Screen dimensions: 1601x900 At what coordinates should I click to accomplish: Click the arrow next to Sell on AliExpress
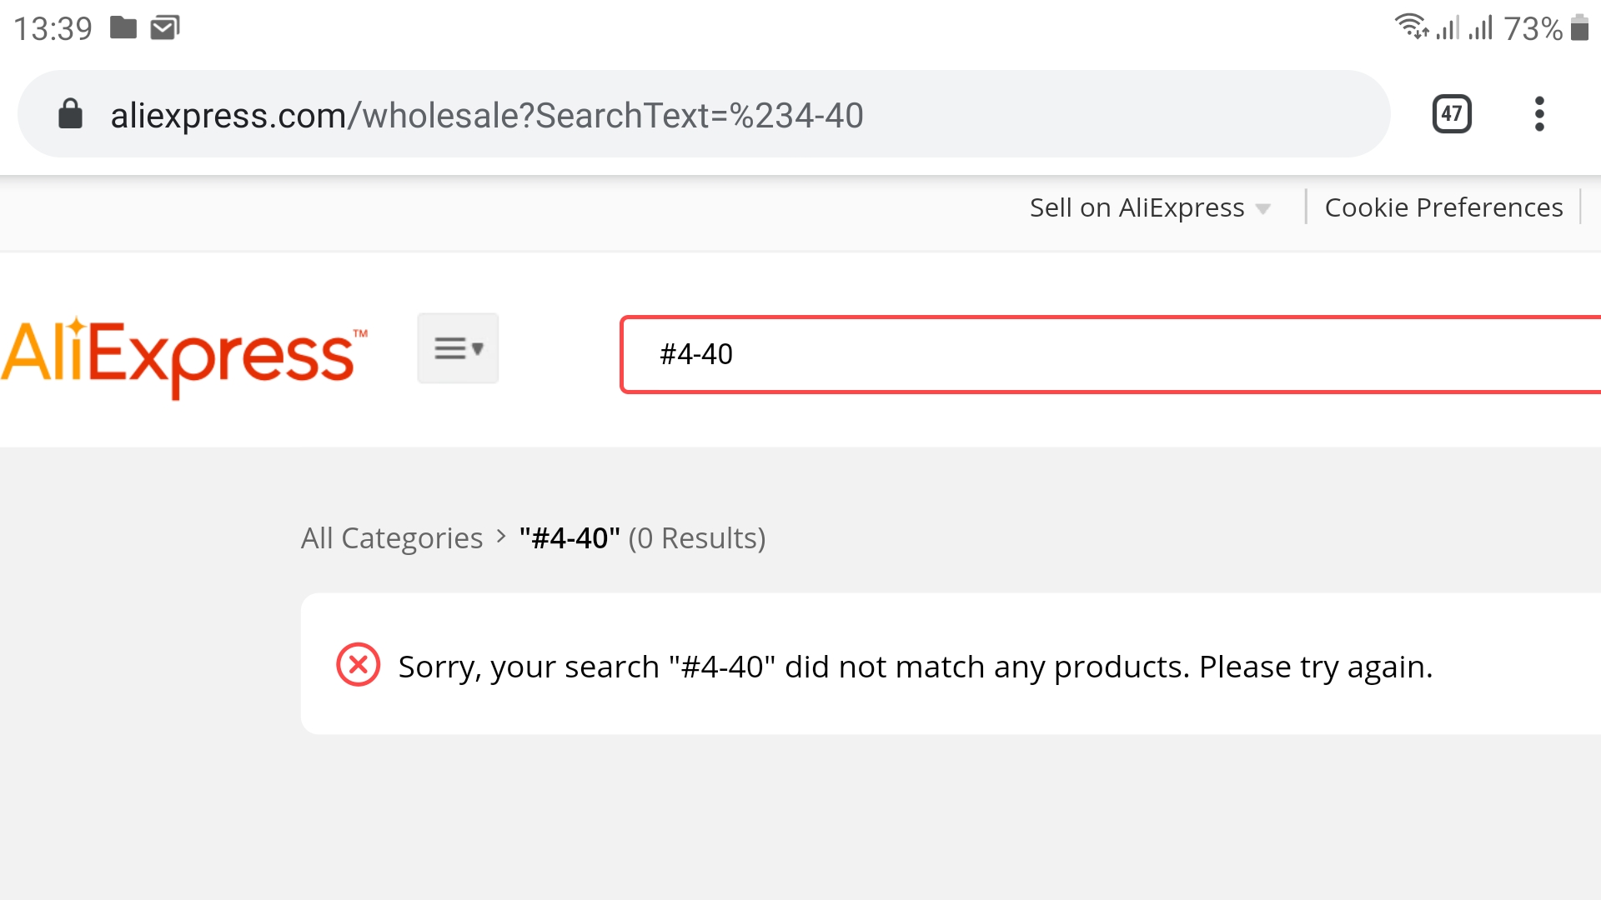(x=1262, y=209)
